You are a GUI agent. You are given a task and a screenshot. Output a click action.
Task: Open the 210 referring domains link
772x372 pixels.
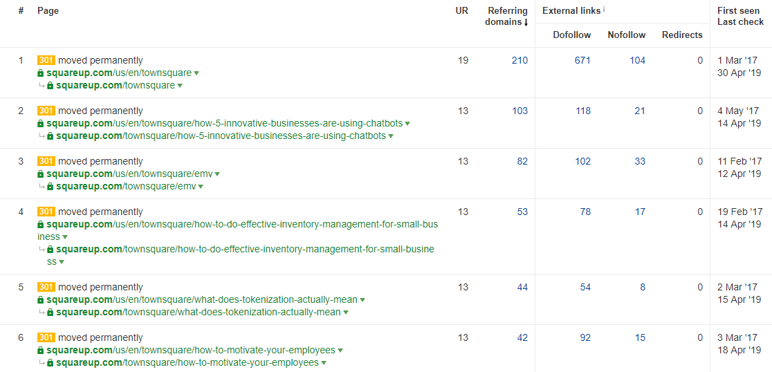click(x=520, y=61)
